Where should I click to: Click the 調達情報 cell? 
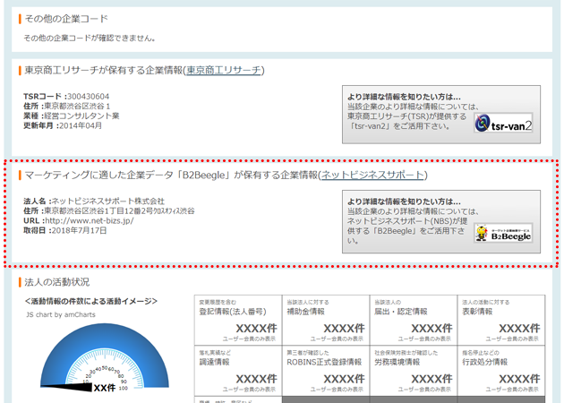click(x=238, y=371)
